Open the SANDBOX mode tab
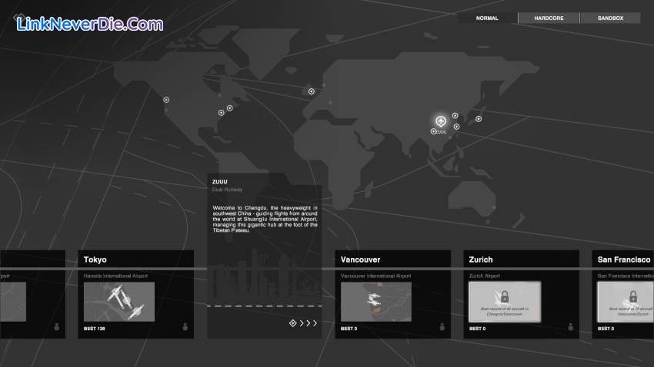This screenshot has height=367, width=654. click(610, 18)
